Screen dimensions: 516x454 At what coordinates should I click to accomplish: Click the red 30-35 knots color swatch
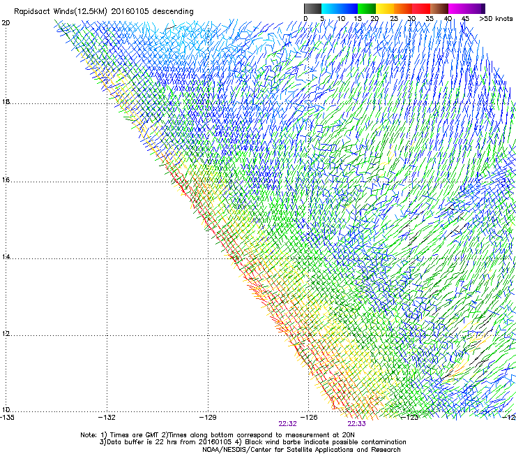tap(421, 8)
